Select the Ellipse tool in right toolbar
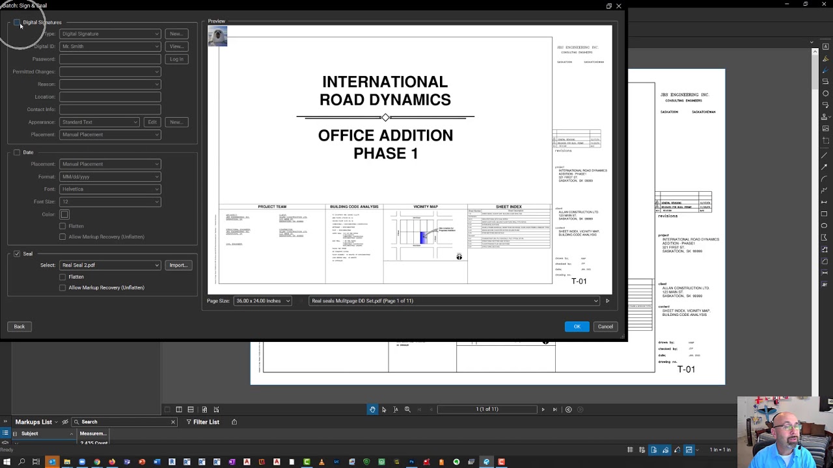Image resolution: width=833 pixels, height=468 pixels. pos(825,225)
